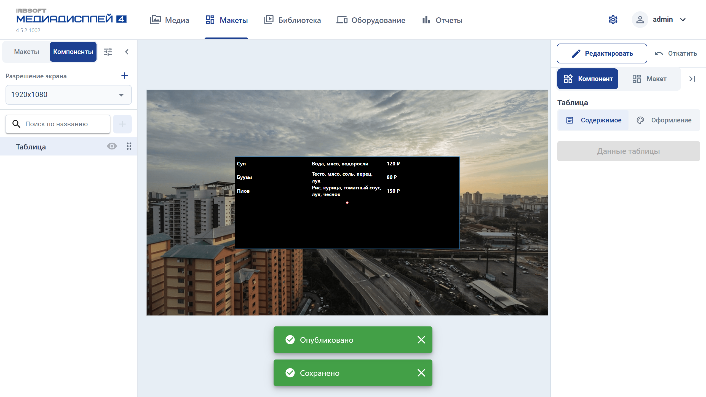Add a new screen resolution
The width and height of the screenshot is (706, 397).
tap(125, 76)
